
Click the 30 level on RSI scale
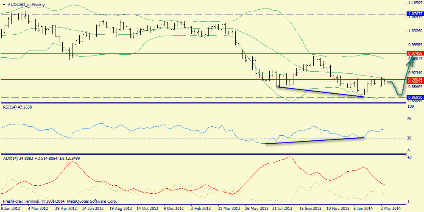click(x=410, y=138)
